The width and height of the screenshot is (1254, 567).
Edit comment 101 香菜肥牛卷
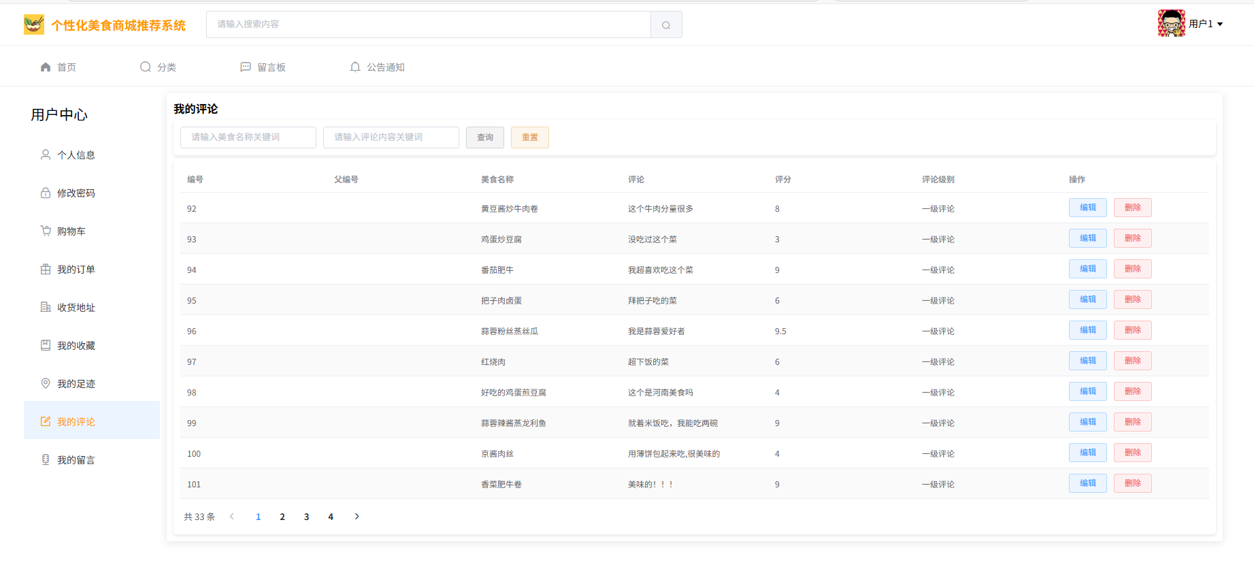click(1088, 483)
